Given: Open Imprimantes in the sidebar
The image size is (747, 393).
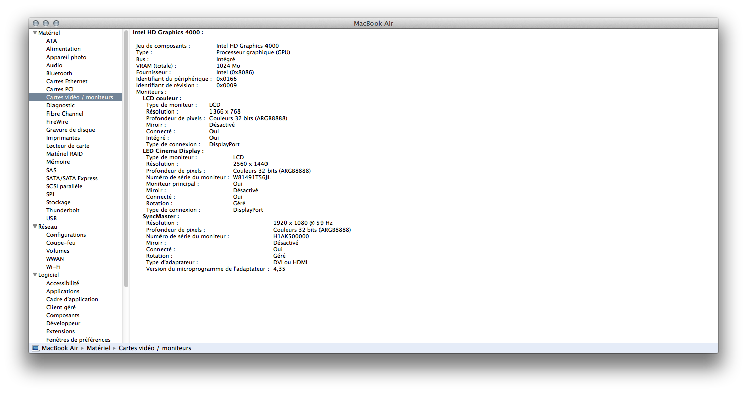Looking at the screenshot, I should pos(63,138).
